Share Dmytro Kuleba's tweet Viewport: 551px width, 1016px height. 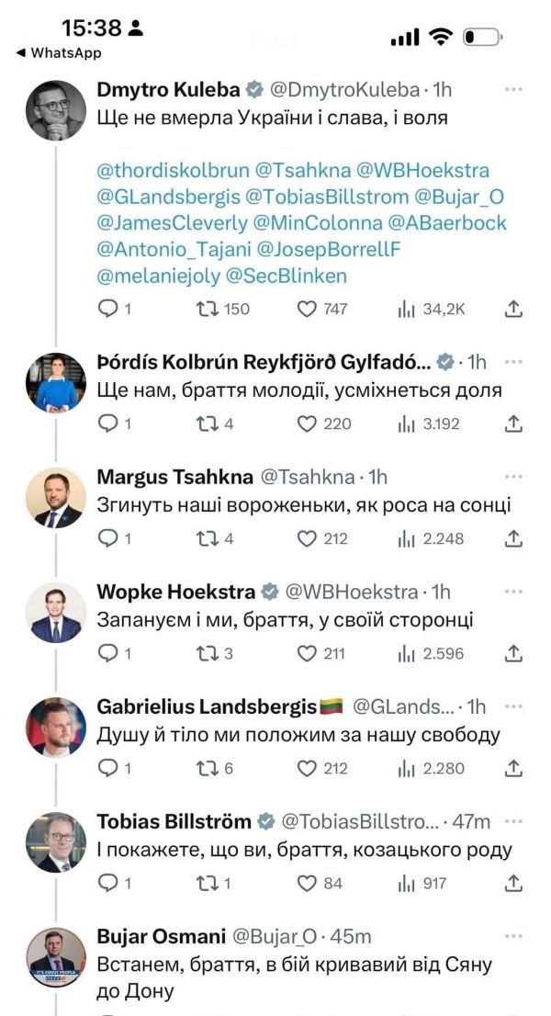coord(514,309)
